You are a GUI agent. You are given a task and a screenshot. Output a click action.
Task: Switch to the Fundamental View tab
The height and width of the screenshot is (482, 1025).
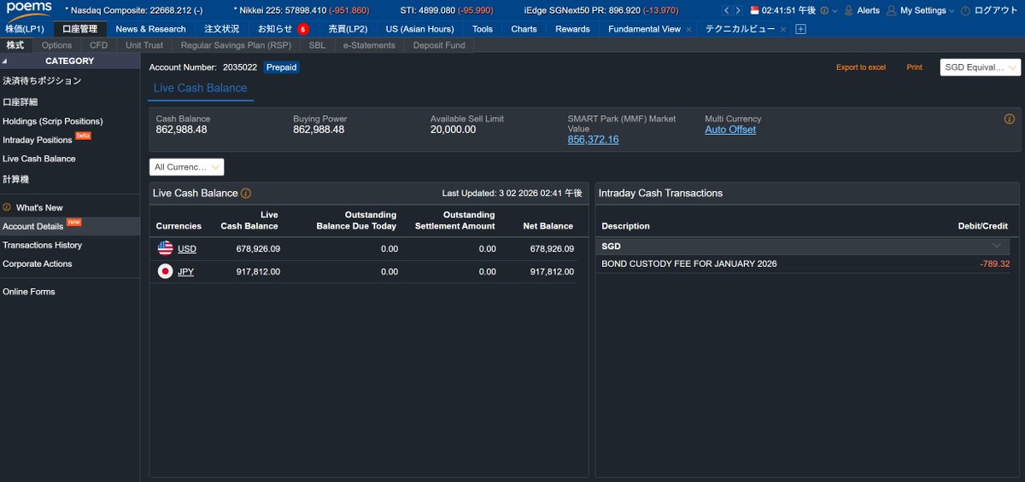644,29
